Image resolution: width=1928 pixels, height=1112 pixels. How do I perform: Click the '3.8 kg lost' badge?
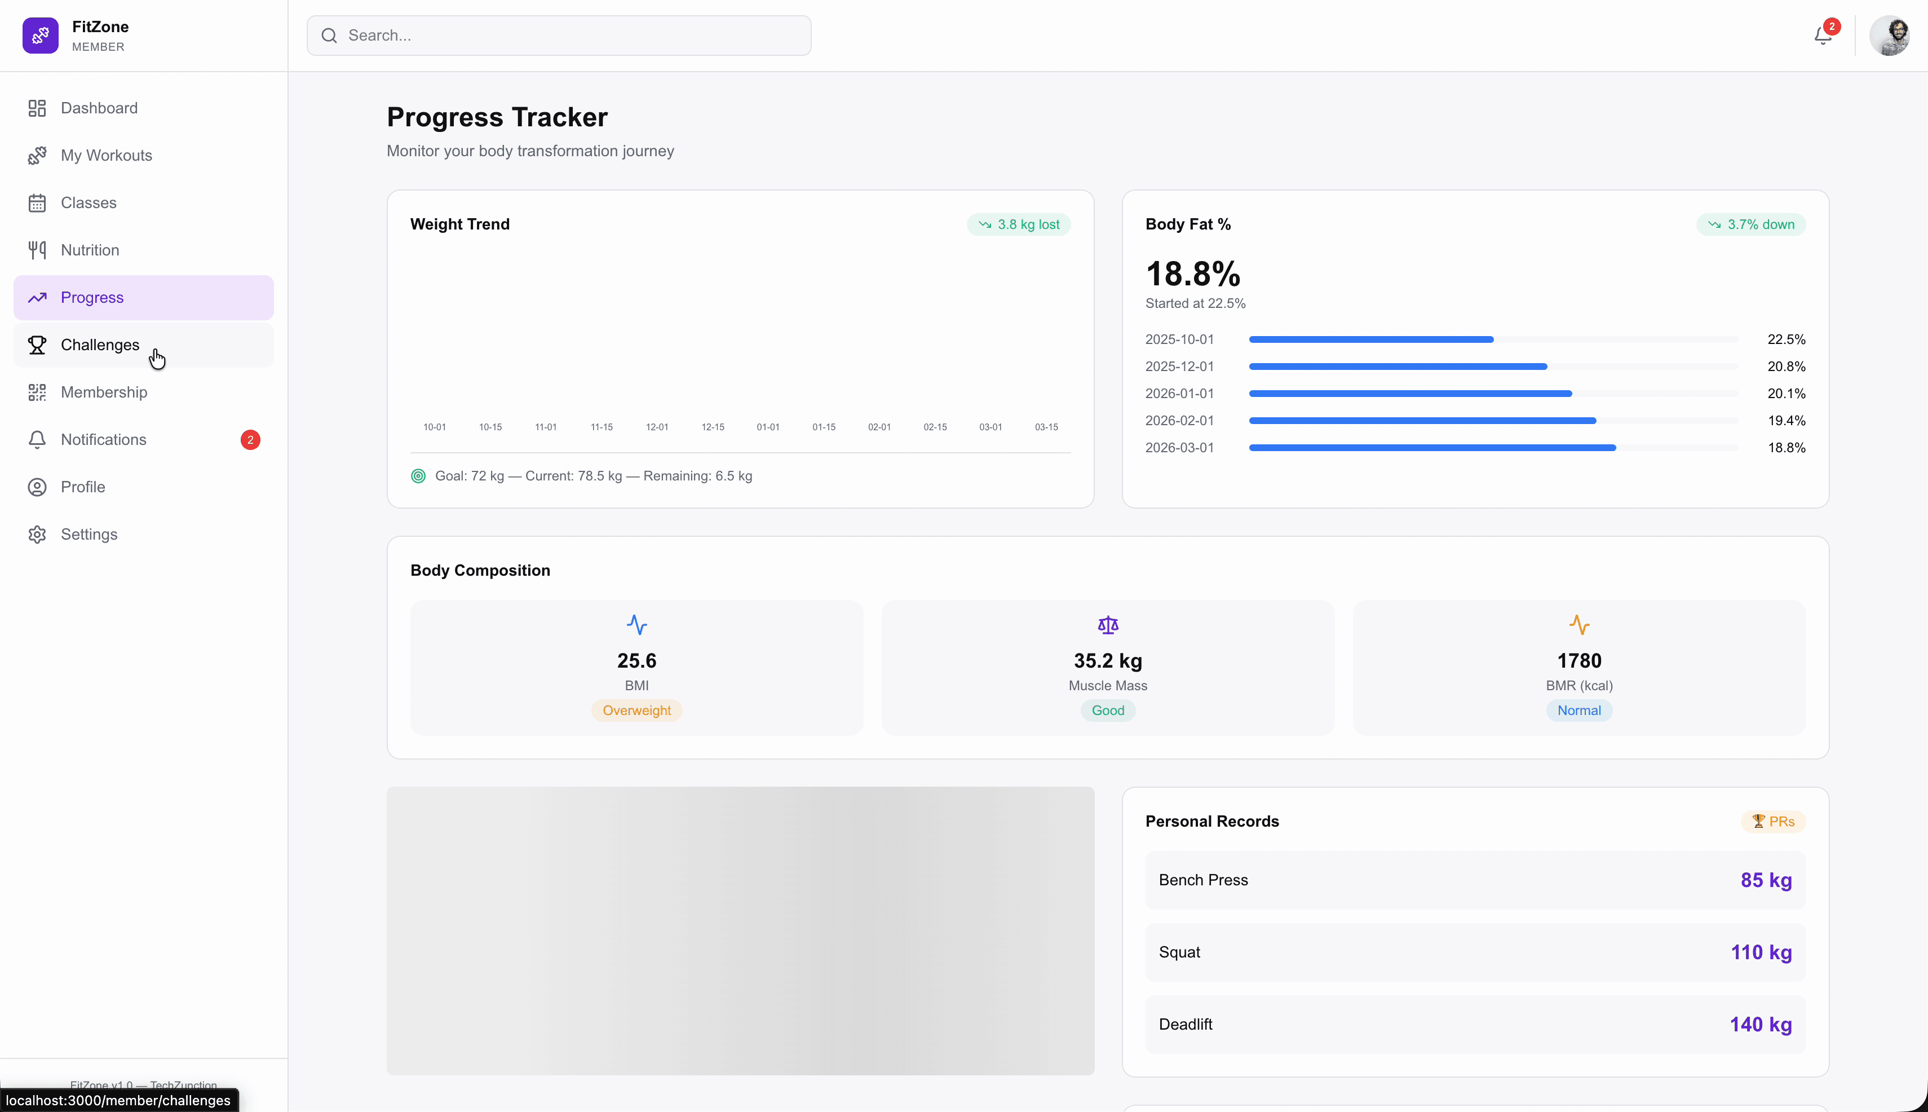pyautogui.click(x=1019, y=224)
